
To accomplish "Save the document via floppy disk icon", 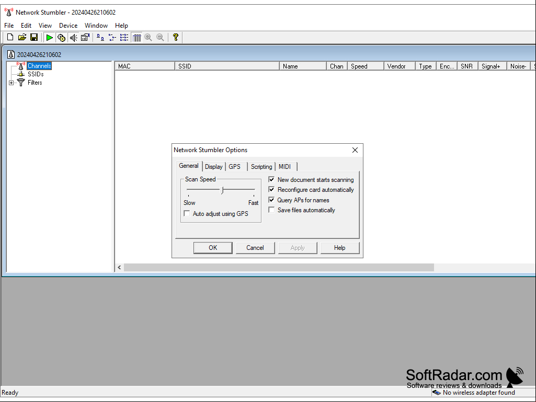I will click(x=34, y=37).
